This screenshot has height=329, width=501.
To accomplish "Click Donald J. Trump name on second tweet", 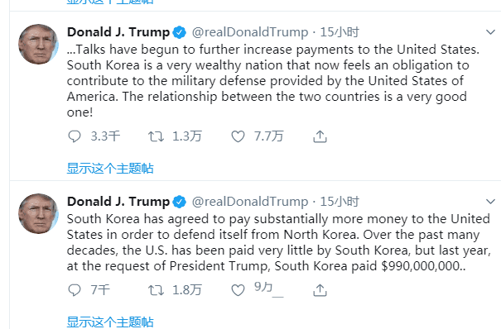I will (x=118, y=202).
